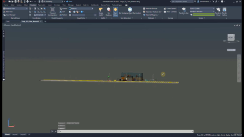Switch to the Mesh ribbon tab
Viewport: 244px width, 137px height.
click(26, 5)
